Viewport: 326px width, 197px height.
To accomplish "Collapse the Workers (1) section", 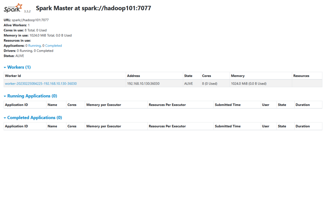I will click(x=17, y=67).
